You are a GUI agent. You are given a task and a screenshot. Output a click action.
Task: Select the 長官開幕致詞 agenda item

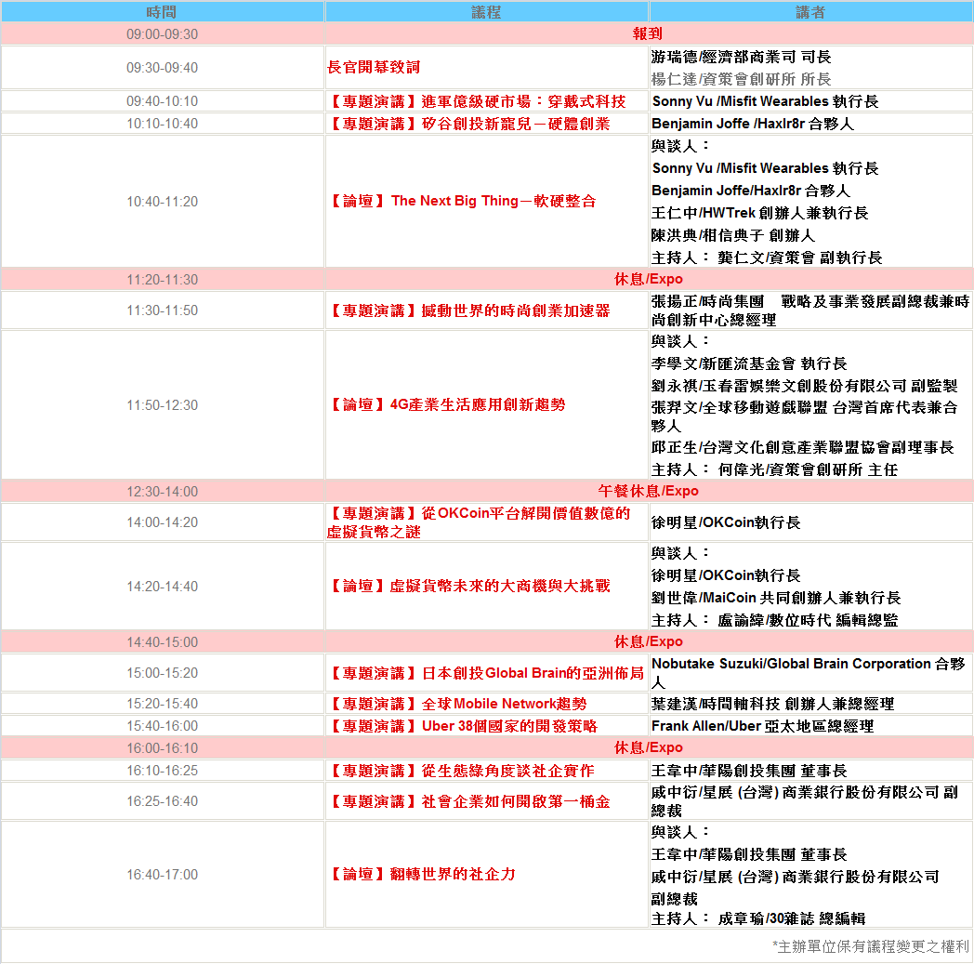click(x=374, y=68)
